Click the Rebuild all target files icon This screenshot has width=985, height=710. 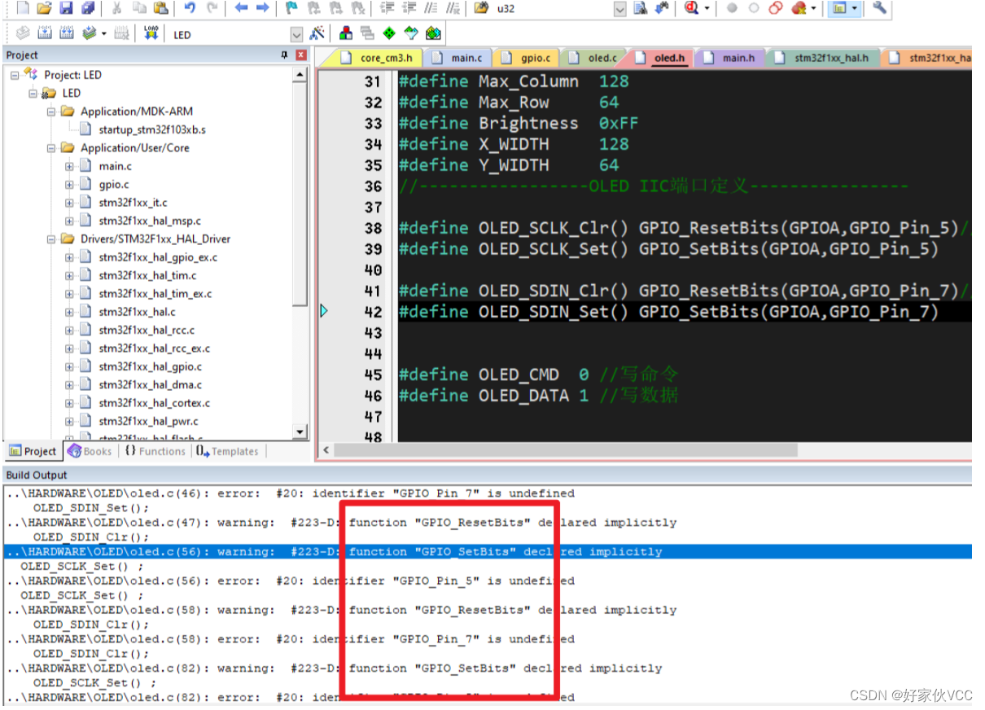[66, 33]
